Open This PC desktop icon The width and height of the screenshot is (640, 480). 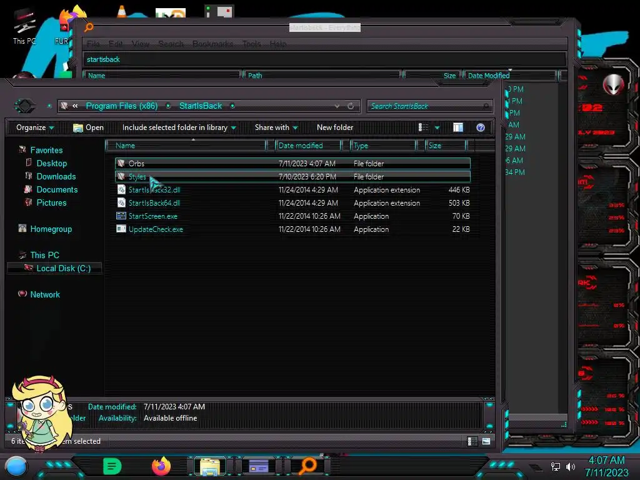(x=24, y=26)
